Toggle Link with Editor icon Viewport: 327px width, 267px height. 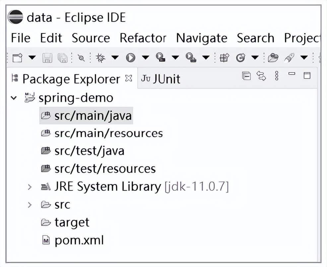pyautogui.click(x=261, y=76)
